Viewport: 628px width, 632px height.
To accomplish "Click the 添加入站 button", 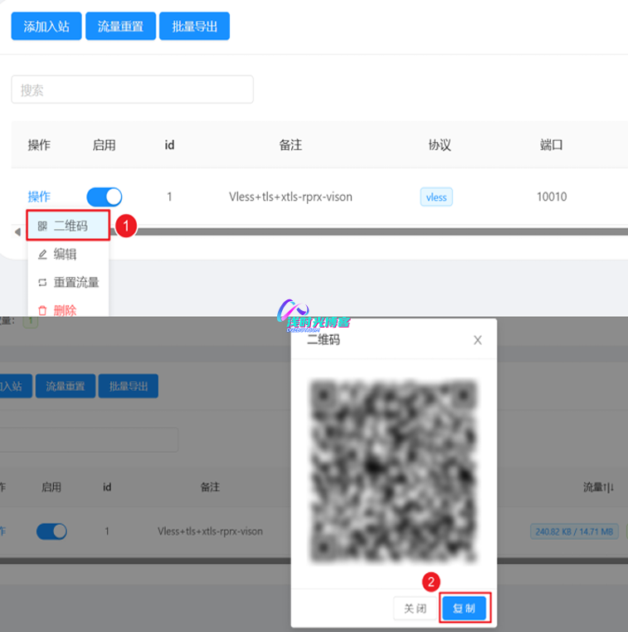I will click(x=46, y=27).
